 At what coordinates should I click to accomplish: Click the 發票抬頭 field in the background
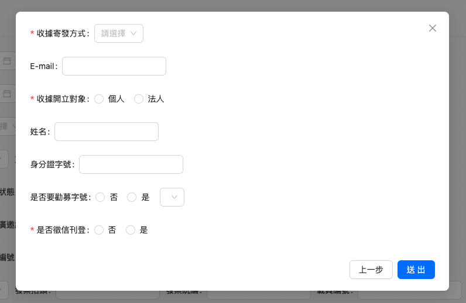[108, 295]
